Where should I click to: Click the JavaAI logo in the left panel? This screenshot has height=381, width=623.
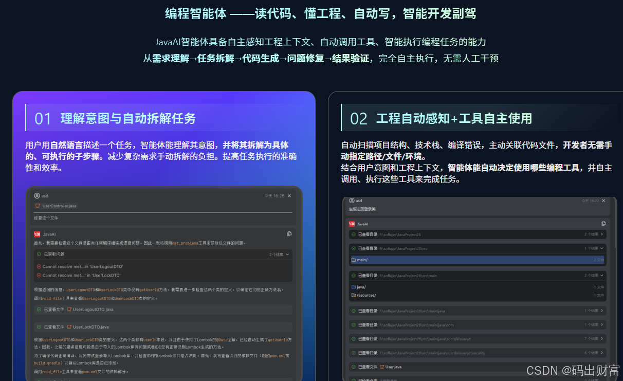[37, 234]
